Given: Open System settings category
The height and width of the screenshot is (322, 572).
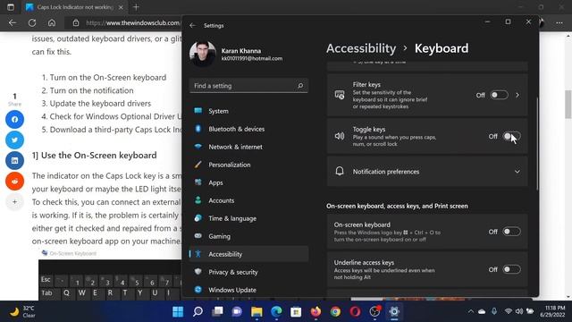Looking at the screenshot, I should 248,111.
